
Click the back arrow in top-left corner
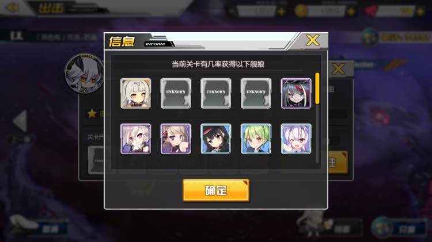(x=13, y=7)
